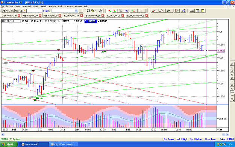This screenshot has width=235, height=147.
Task: Open the Window menu
Action: point(78,6)
